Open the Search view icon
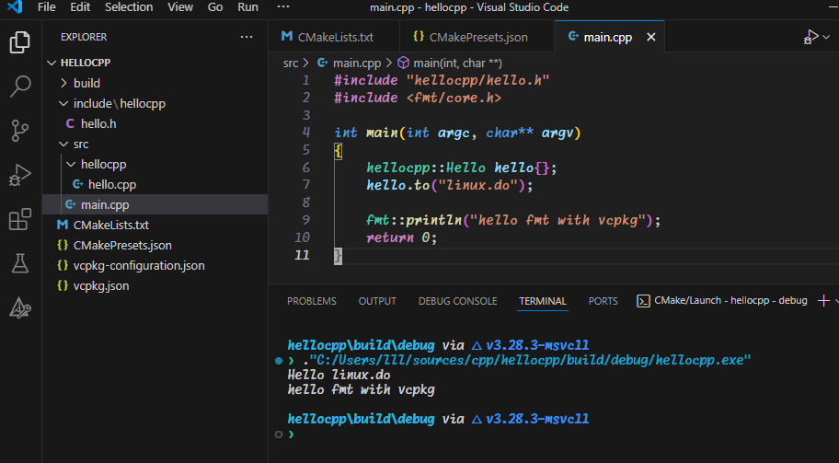Viewport: 839px width, 463px height. pos(20,87)
